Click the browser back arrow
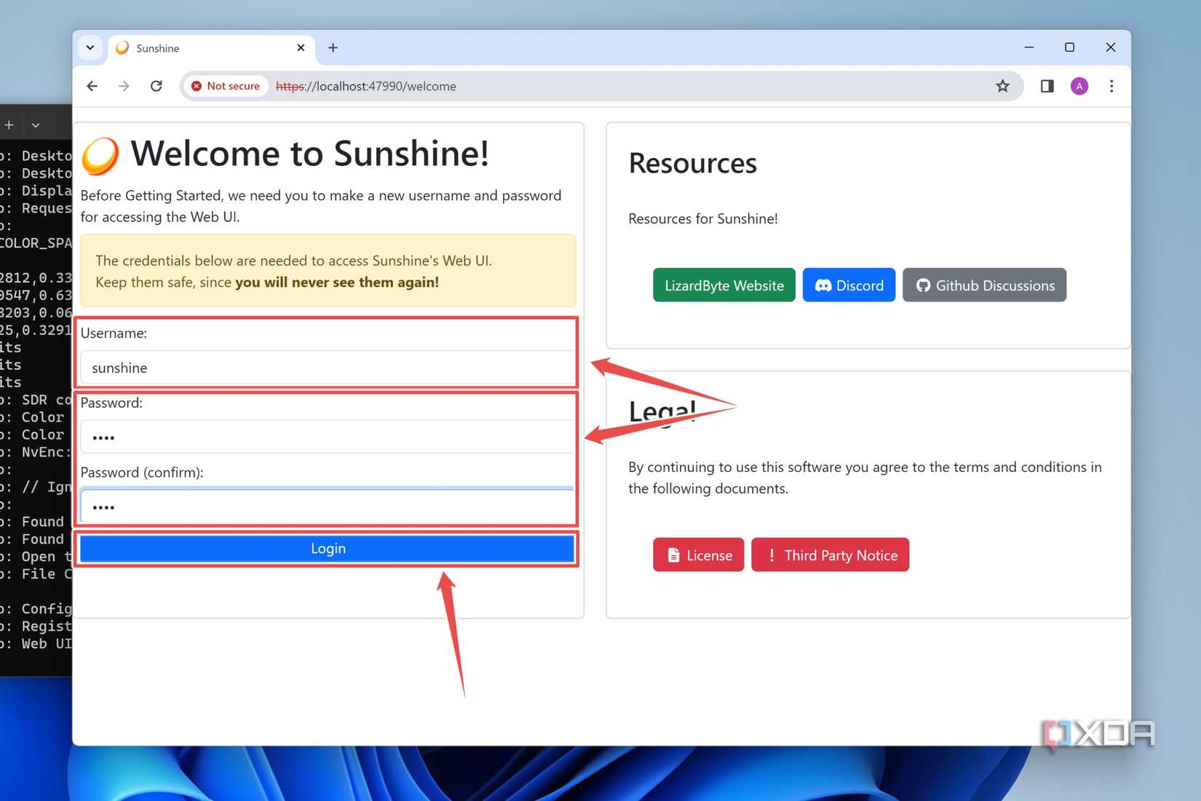Viewport: 1201px width, 801px height. coord(92,86)
